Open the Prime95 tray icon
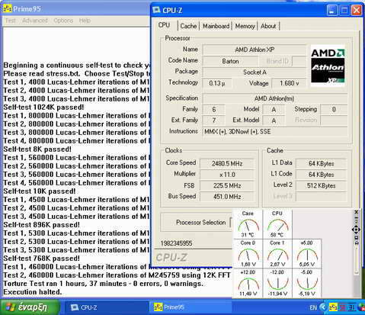Viewport: 365px width, 315px height. 333,307
